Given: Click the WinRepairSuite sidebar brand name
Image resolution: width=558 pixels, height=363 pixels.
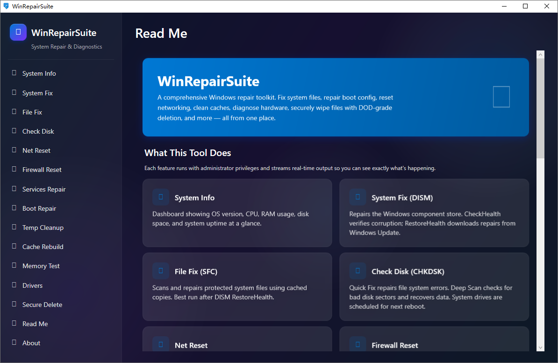Looking at the screenshot, I should 64,33.
